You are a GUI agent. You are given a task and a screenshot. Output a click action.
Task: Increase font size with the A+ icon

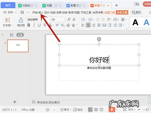coord(69,19)
